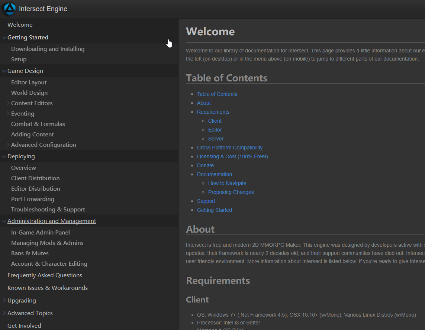
Task: Select Deploying in the sidebar
Action: tap(21, 156)
